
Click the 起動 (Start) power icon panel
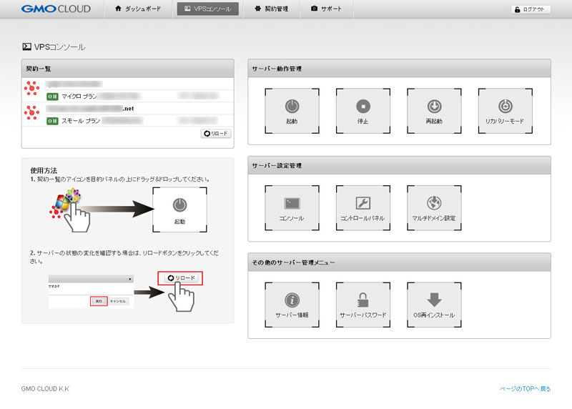click(291, 111)
